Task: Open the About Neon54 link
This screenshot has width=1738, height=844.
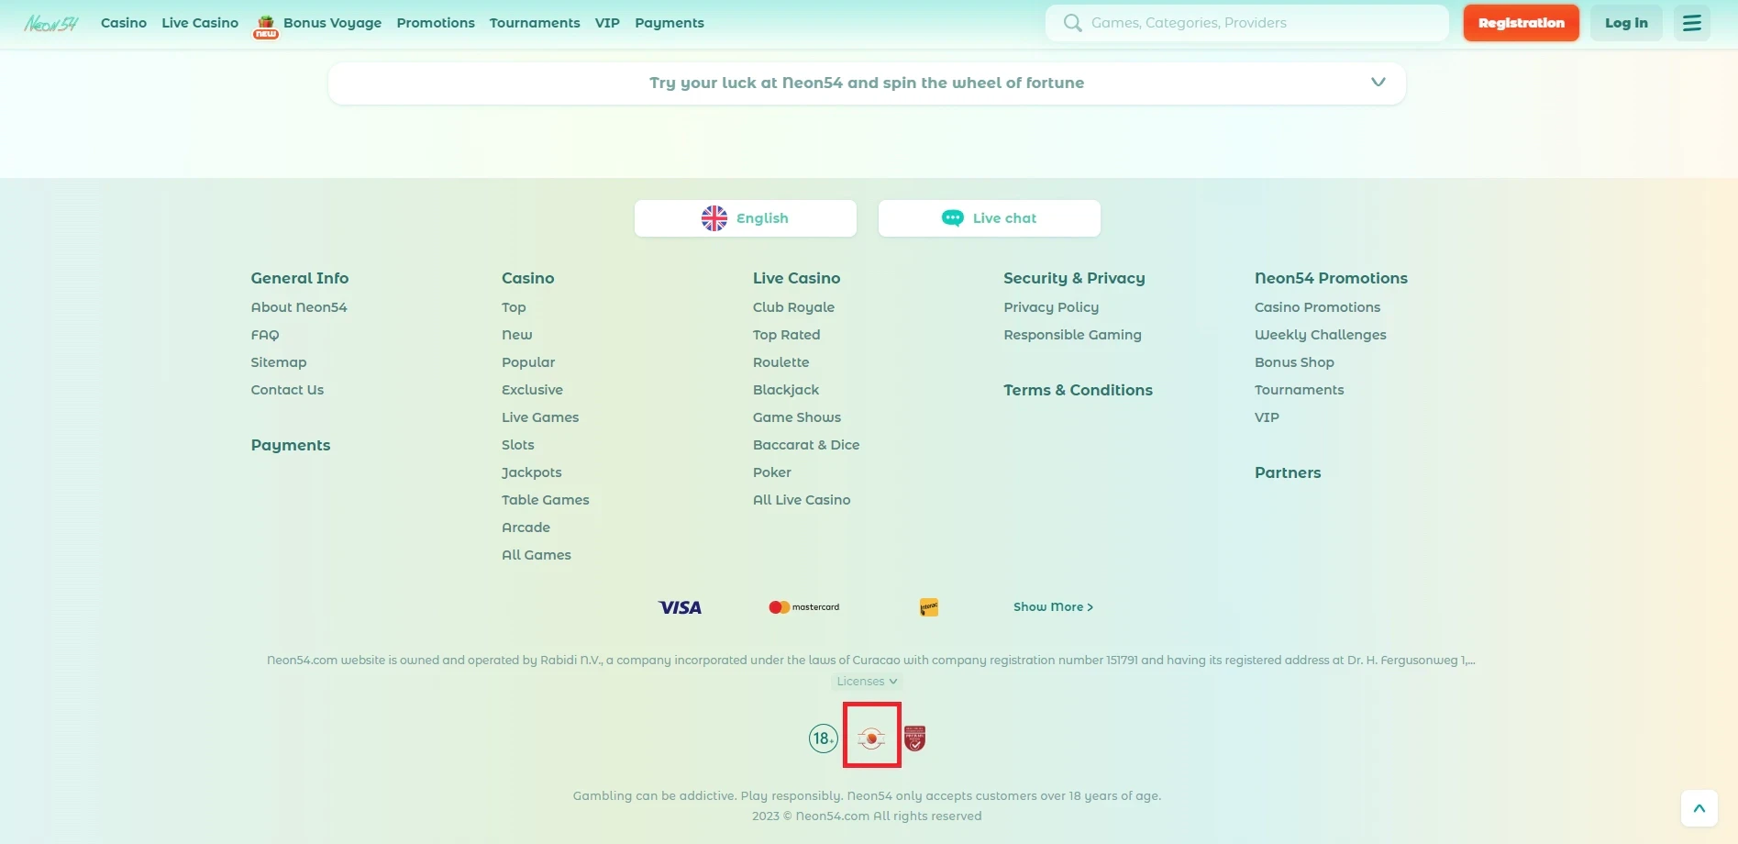Action: (x=299, y=307)
